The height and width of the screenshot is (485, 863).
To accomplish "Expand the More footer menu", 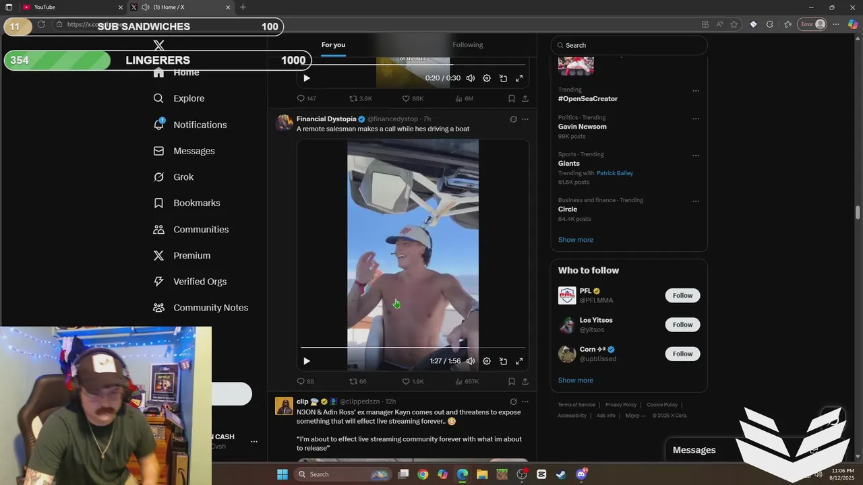I will (635, 416).
